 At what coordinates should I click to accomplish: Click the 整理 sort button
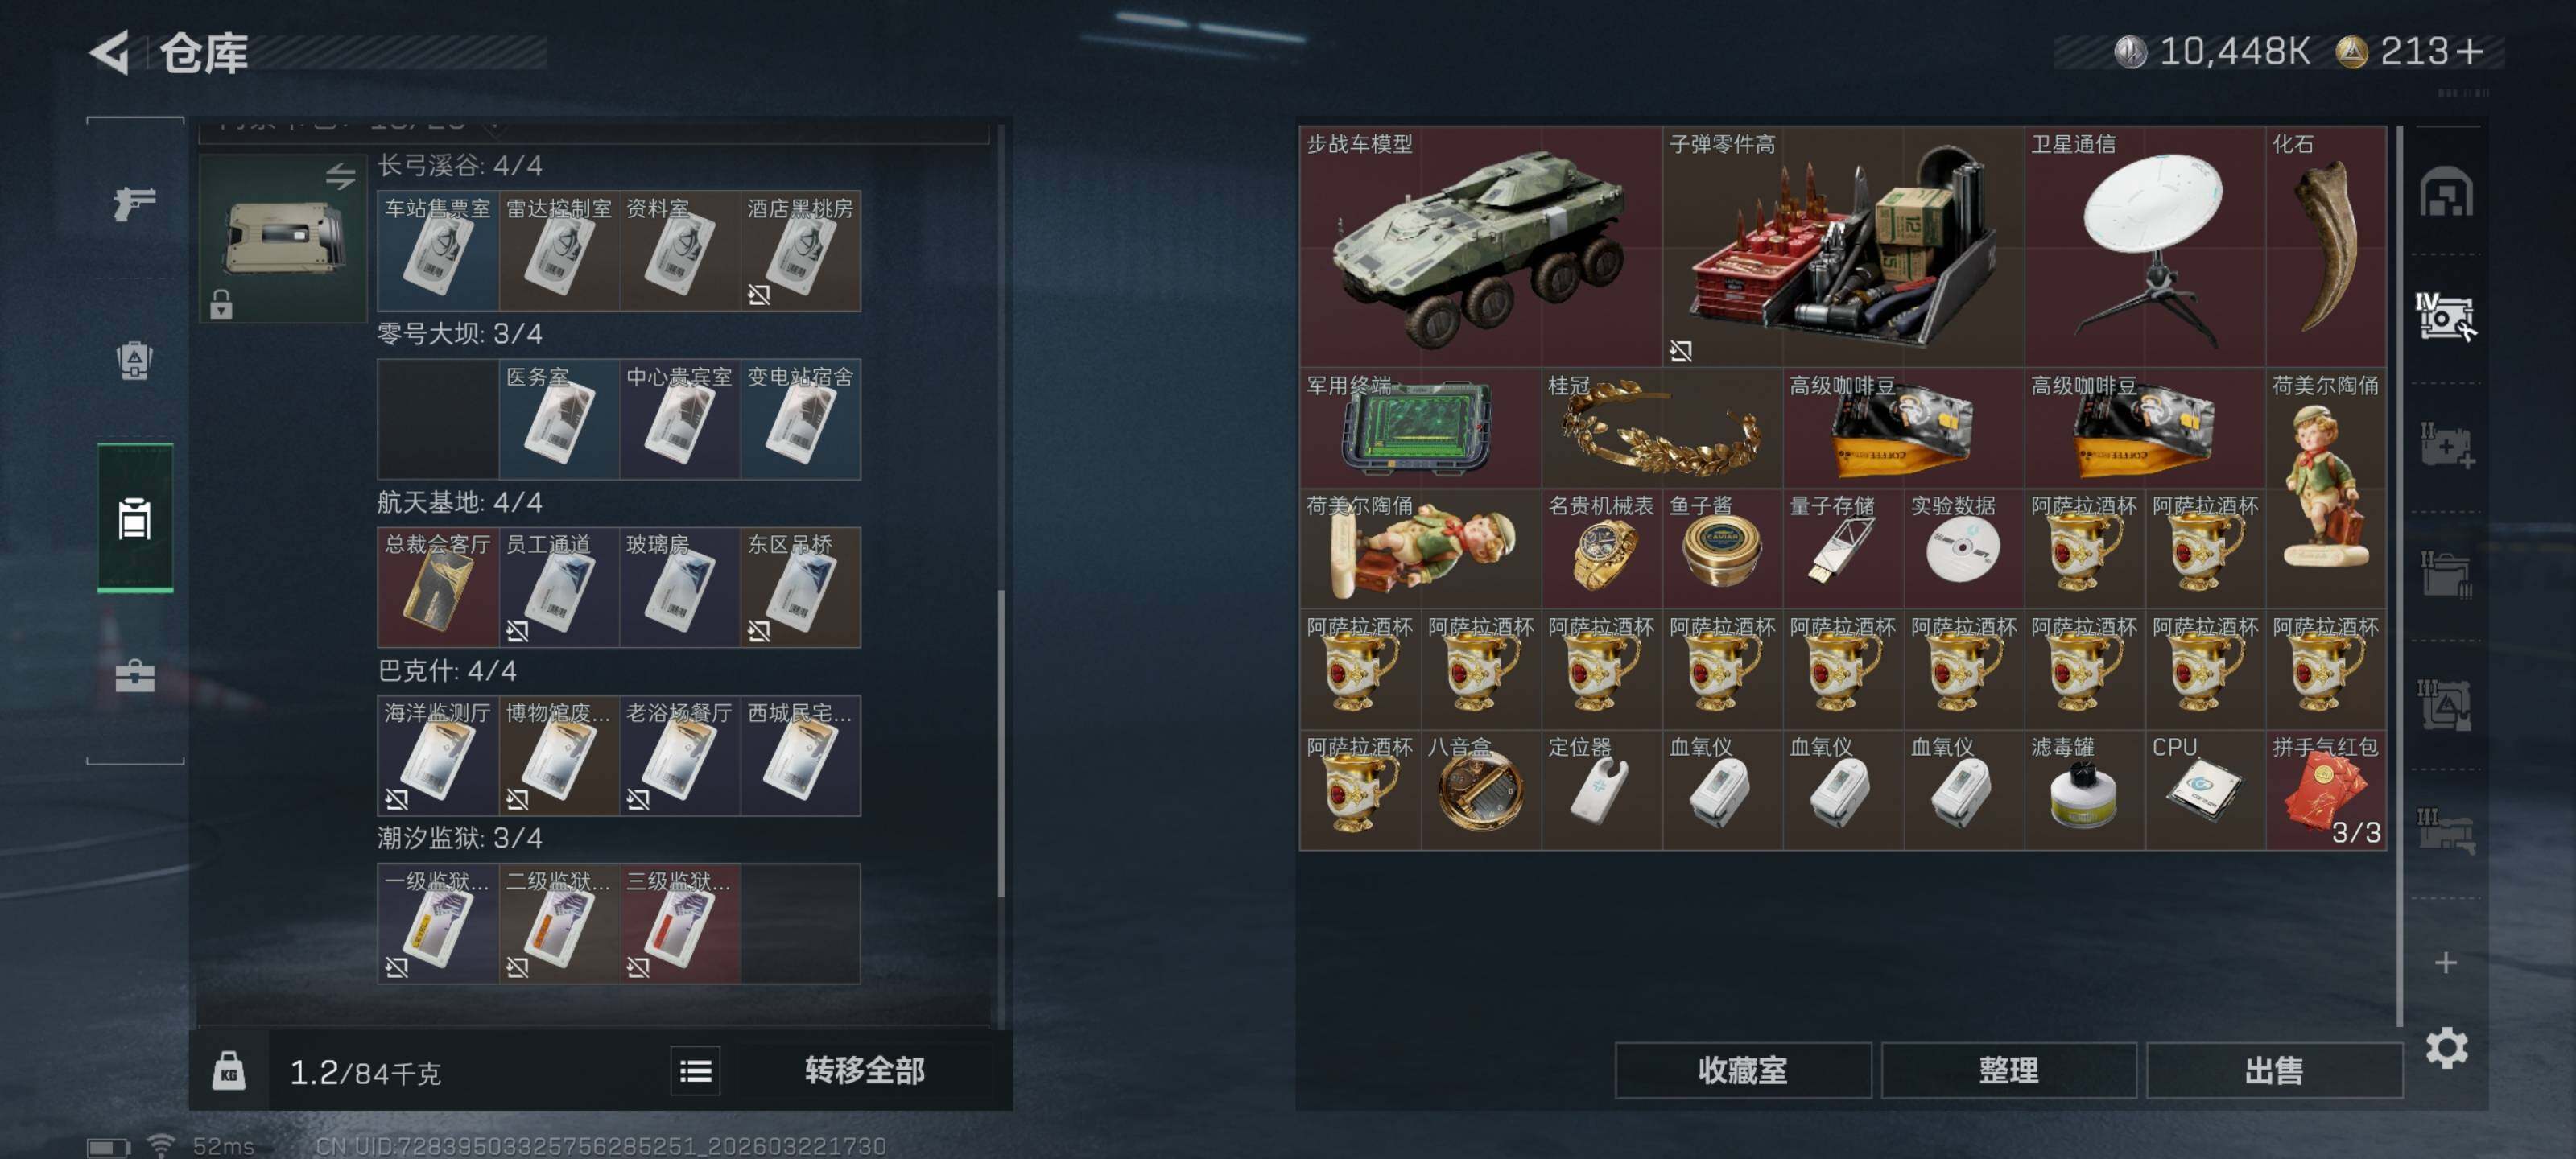tap(2008, 1070)
